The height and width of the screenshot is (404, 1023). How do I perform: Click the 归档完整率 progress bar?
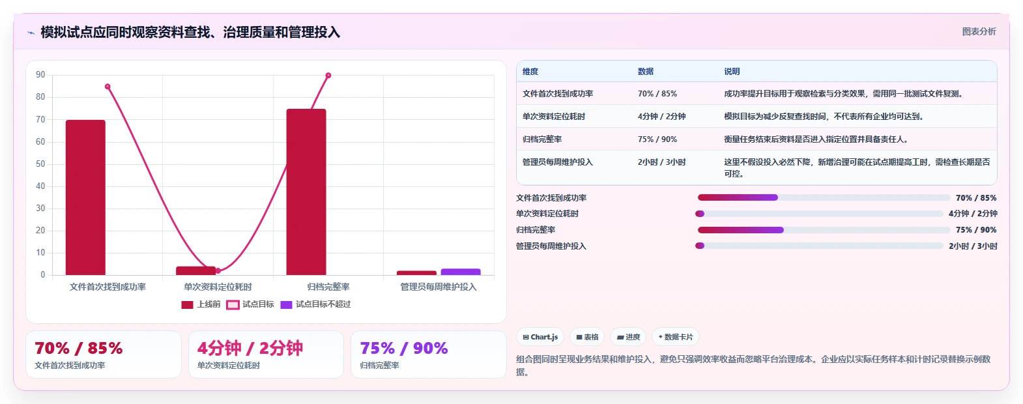tap(824, 230)
